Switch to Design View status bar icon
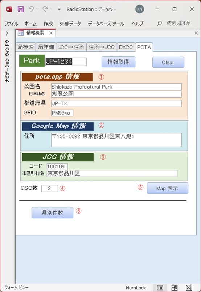This screenshot has height=292, width=201. point(189,288)
